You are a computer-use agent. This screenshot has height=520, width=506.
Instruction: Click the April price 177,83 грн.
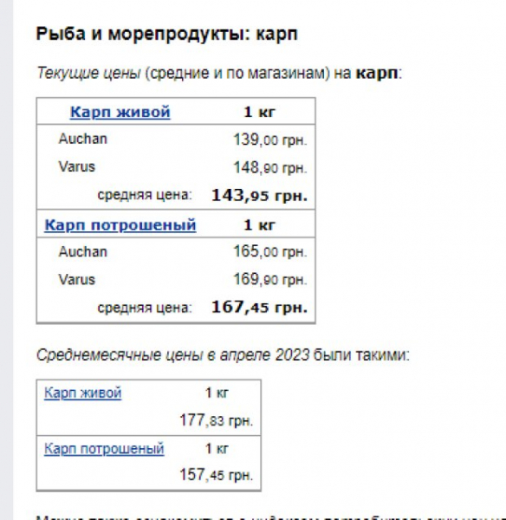(217, 420)
